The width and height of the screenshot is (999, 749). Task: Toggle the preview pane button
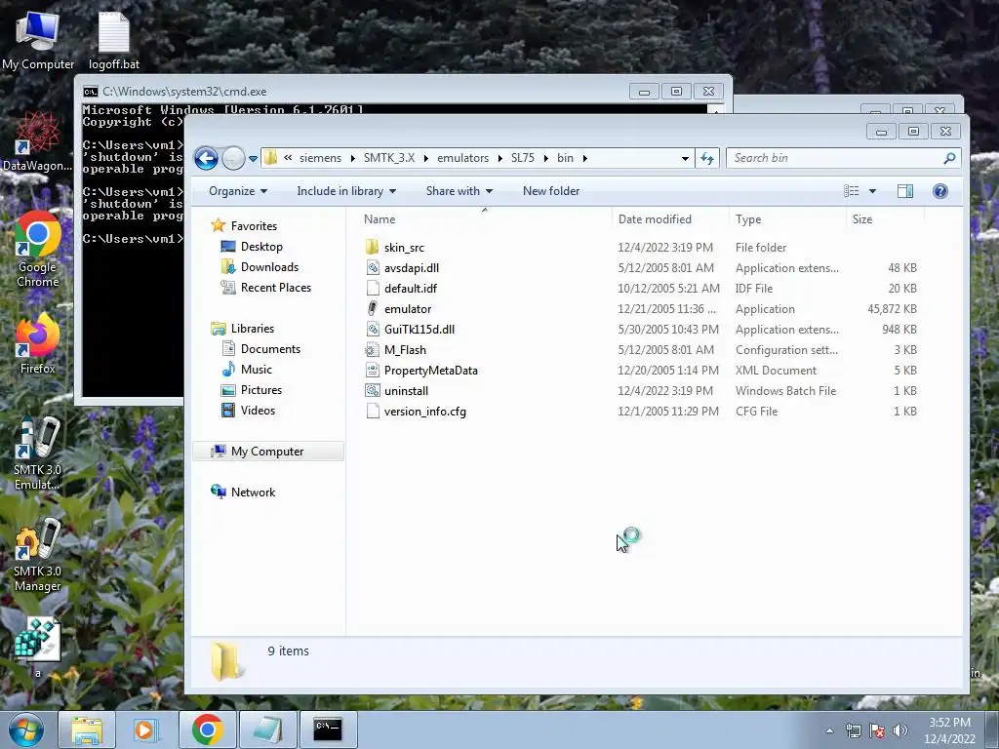click(x=904, y=191)
